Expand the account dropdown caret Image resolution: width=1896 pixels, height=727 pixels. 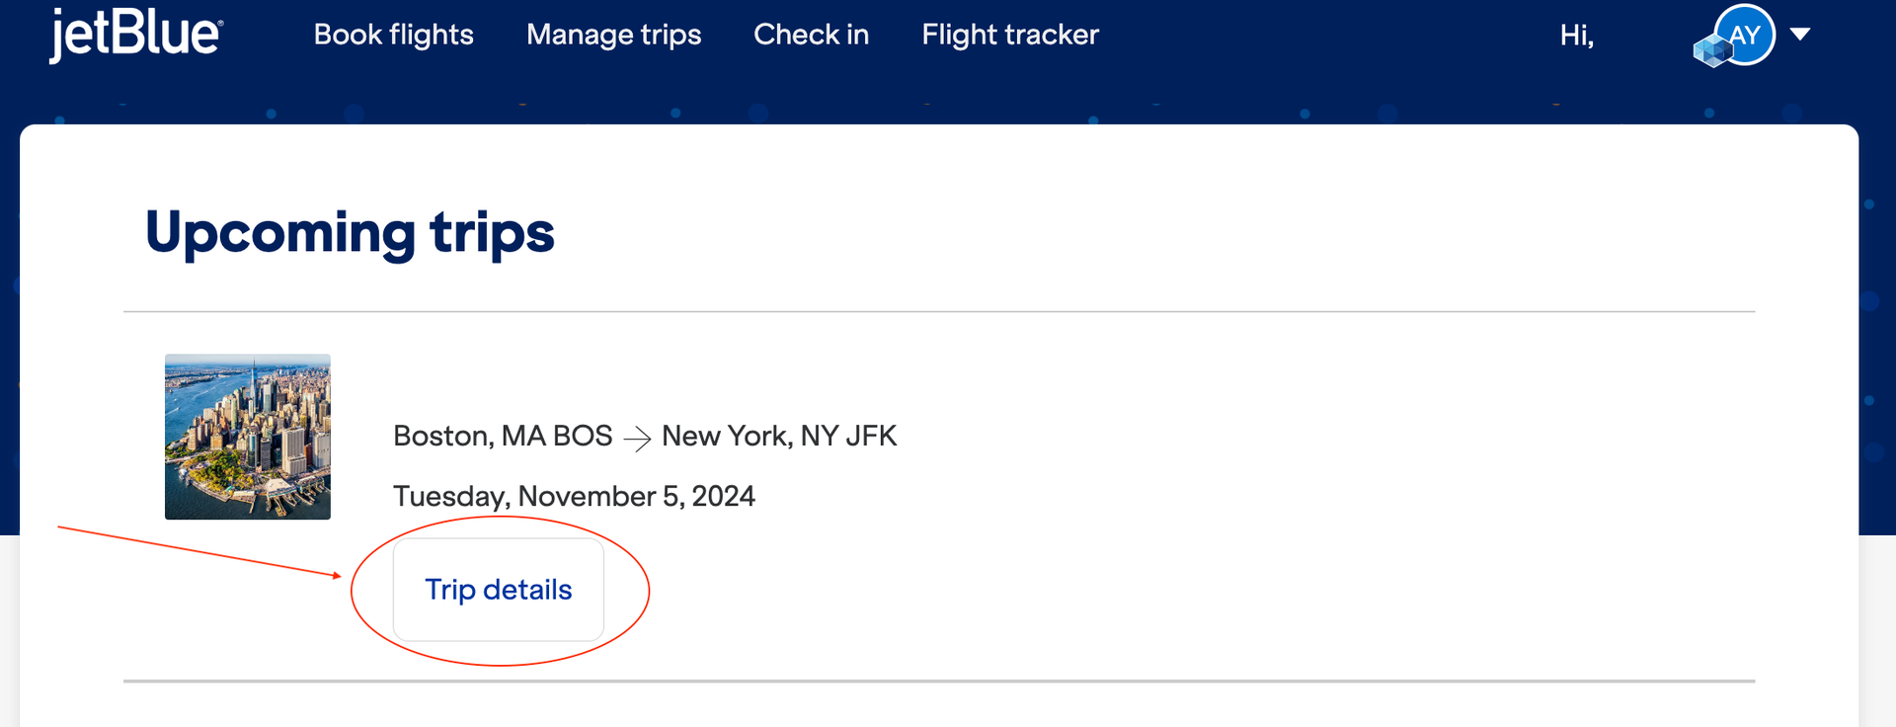point(1799,35)
